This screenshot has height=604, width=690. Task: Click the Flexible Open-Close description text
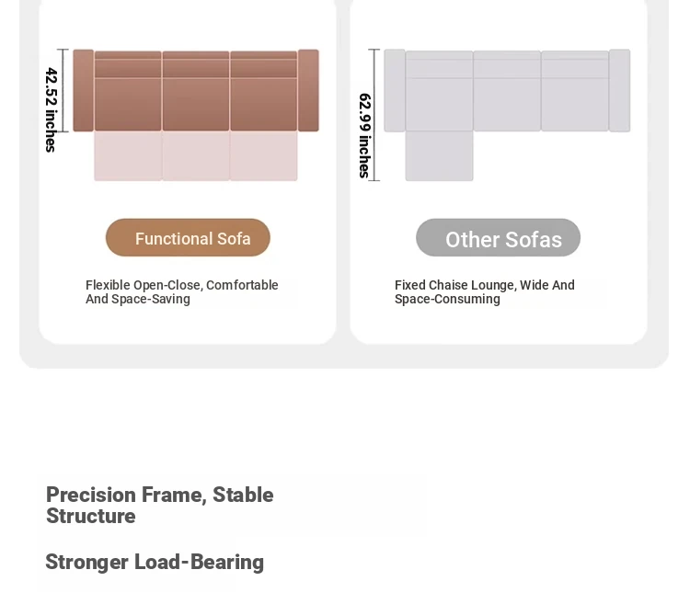click(182, 292)
